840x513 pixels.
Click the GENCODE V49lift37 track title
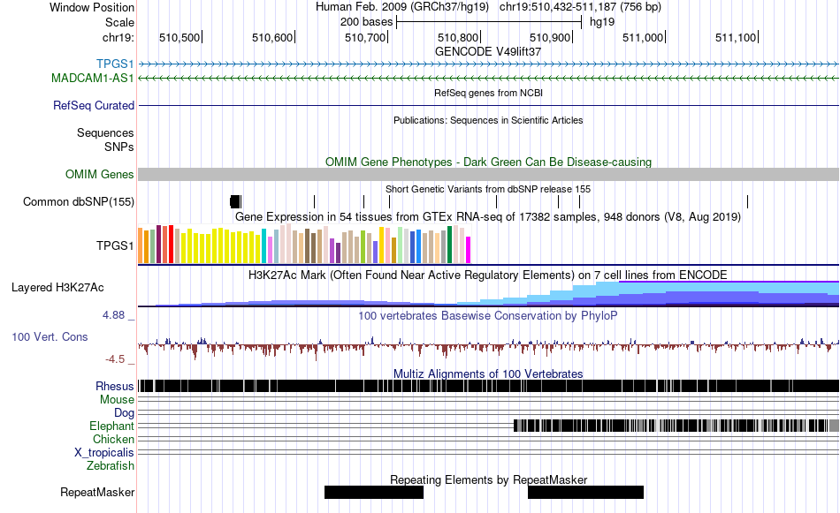[488, 51]
